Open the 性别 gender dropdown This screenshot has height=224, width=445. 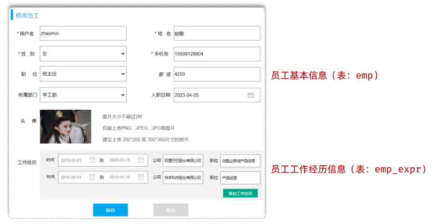(x=83, y=54)
